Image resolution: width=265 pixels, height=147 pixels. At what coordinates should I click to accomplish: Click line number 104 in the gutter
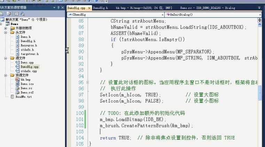pos(80,138)
